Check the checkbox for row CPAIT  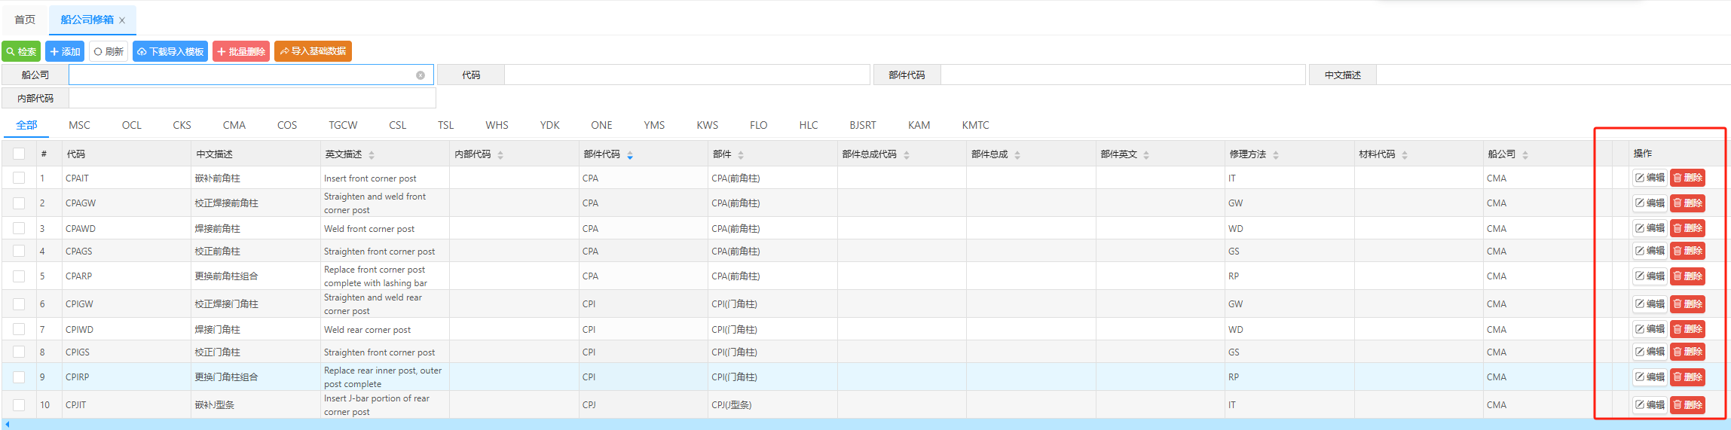(x=19, y=178)
